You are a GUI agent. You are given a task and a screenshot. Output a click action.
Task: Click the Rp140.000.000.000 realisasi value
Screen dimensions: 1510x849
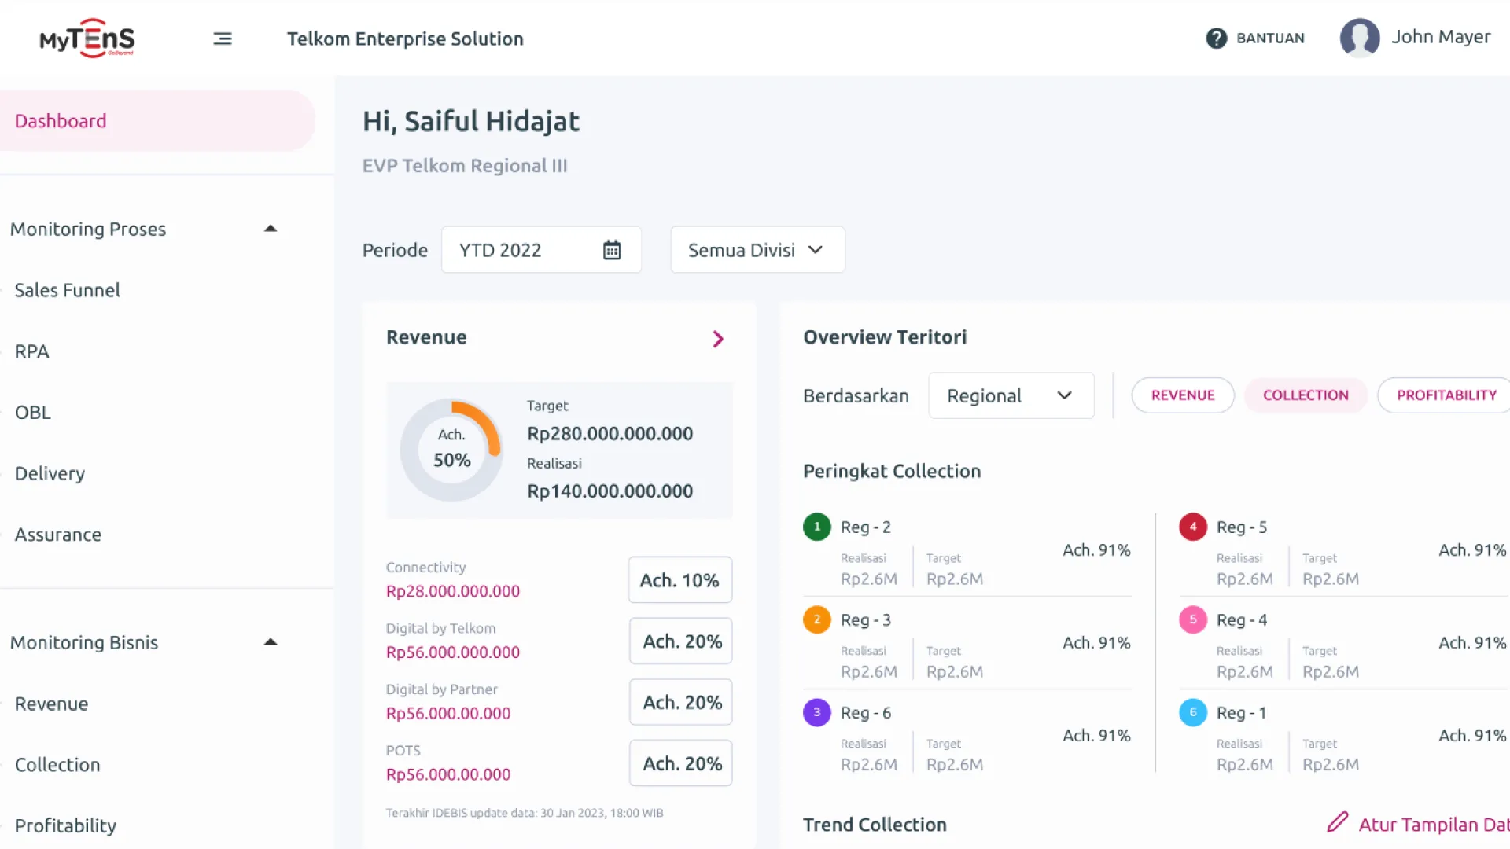coord(610,491)
